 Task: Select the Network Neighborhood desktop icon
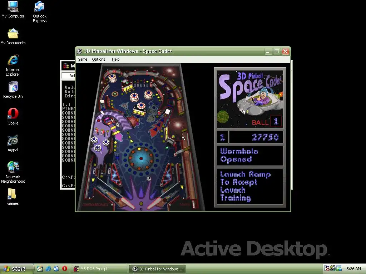13,172
